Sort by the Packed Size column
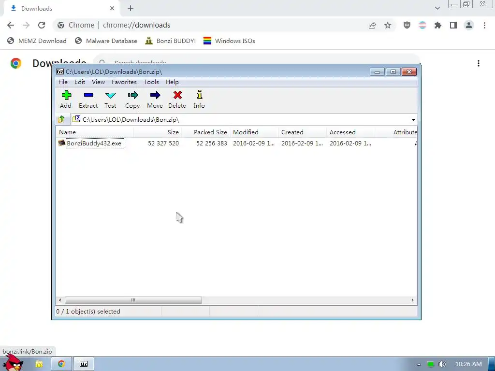The width and height of the screenshot is (495, 371). 206,132
